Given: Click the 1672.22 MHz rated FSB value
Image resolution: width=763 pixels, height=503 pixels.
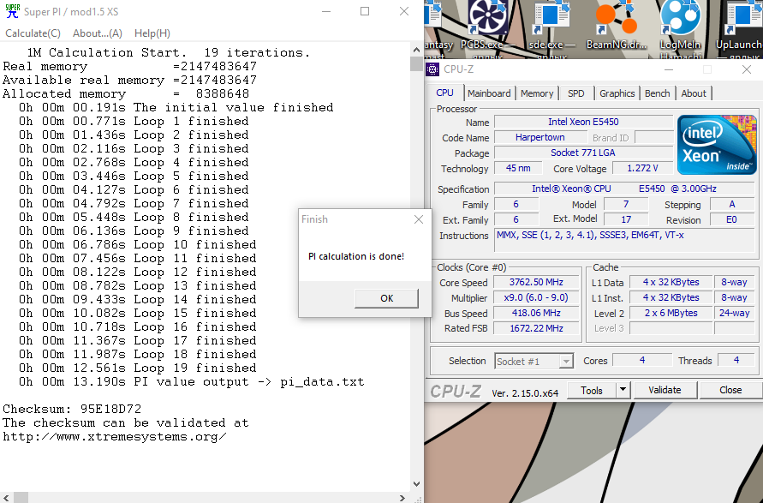Looking at the screenshot, I should click(x=536, y=328).
